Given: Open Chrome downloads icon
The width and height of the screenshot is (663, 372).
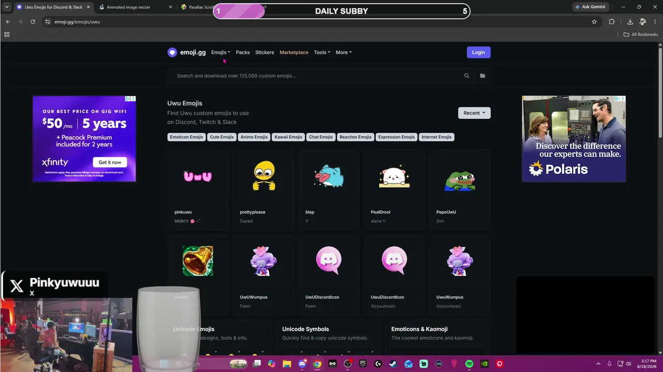Looking at the screenshot, I should pos(630,22).
